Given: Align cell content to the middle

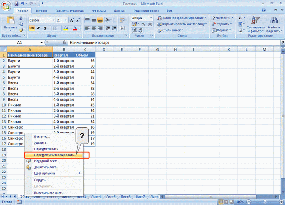Looking at the screenshot, I should click(94, 20).
